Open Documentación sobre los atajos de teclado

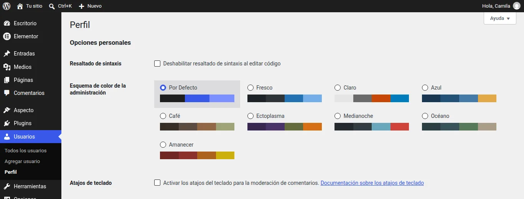(x=372, y=183)
